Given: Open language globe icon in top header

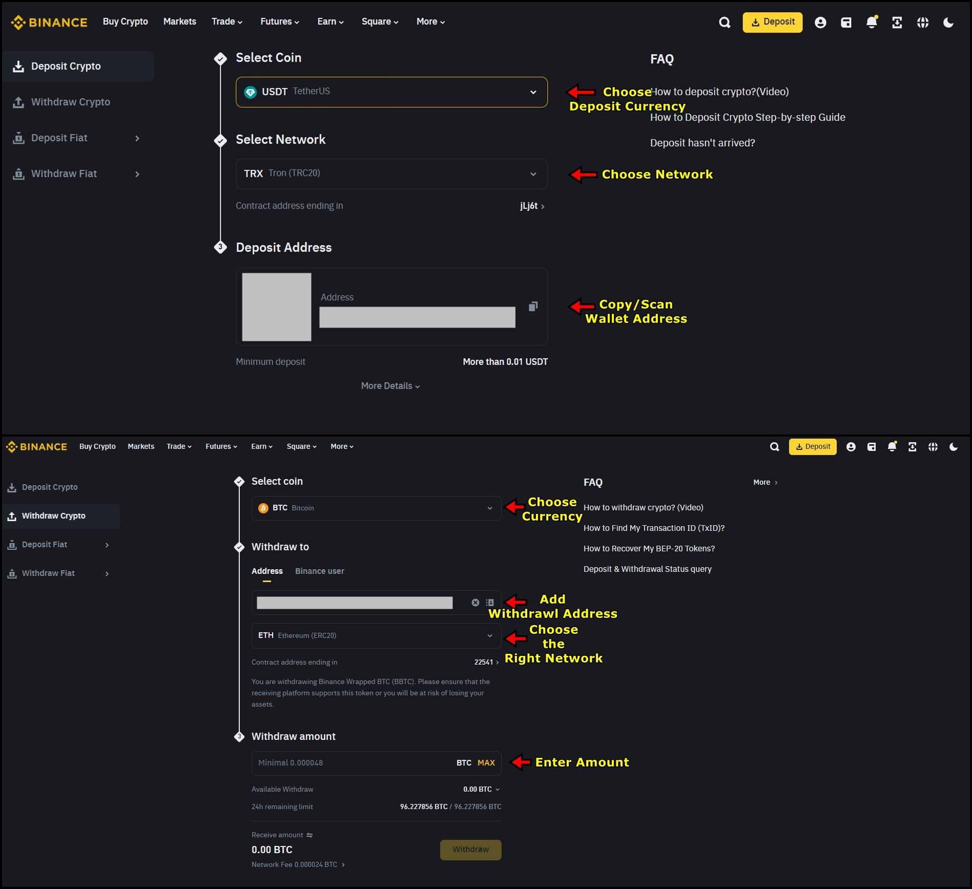Looking at the screenshot, I should 923,22.
